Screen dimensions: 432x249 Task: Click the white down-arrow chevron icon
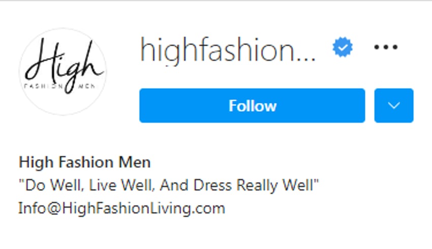tap(394, 105)
